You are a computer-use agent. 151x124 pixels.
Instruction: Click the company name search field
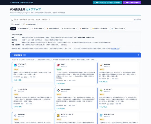pos(72,20)
